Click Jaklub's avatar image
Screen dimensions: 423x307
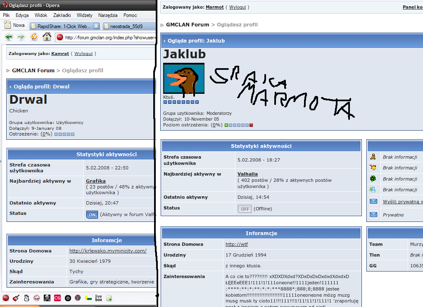[x=183, y=78]
